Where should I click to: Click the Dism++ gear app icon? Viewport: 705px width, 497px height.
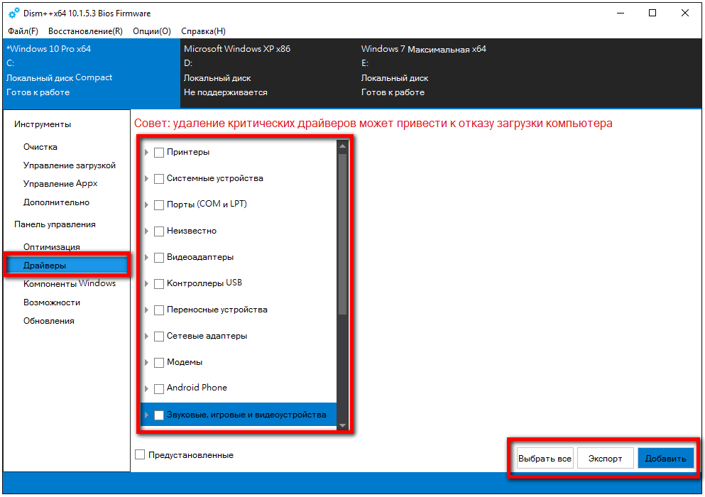[13, 13]
